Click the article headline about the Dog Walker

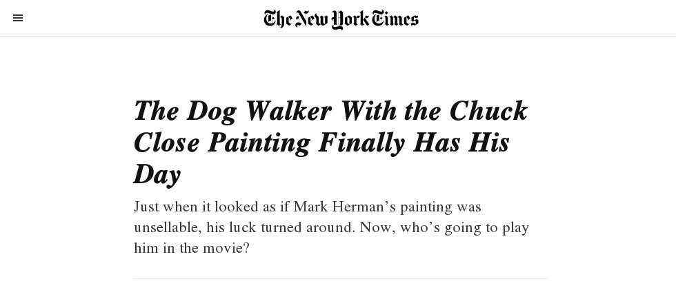[x=330, y=143]
